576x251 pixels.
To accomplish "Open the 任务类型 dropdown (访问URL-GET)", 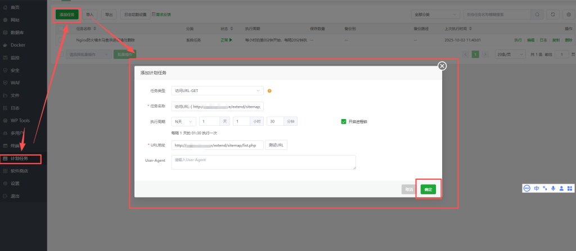I will pyautogui.click(x=218, y=91).
